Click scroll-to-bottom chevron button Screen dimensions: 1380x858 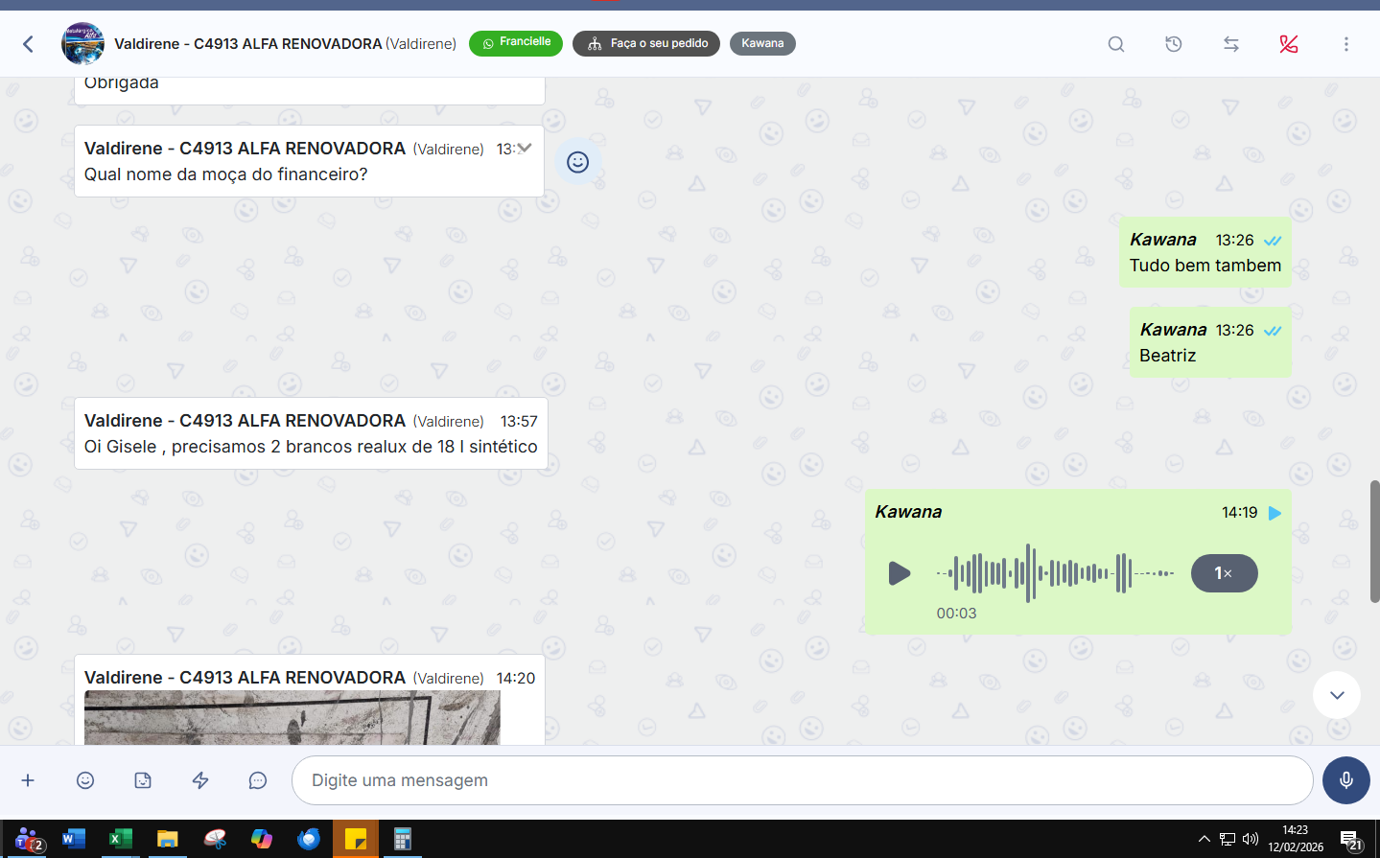tap(1337, 695)
